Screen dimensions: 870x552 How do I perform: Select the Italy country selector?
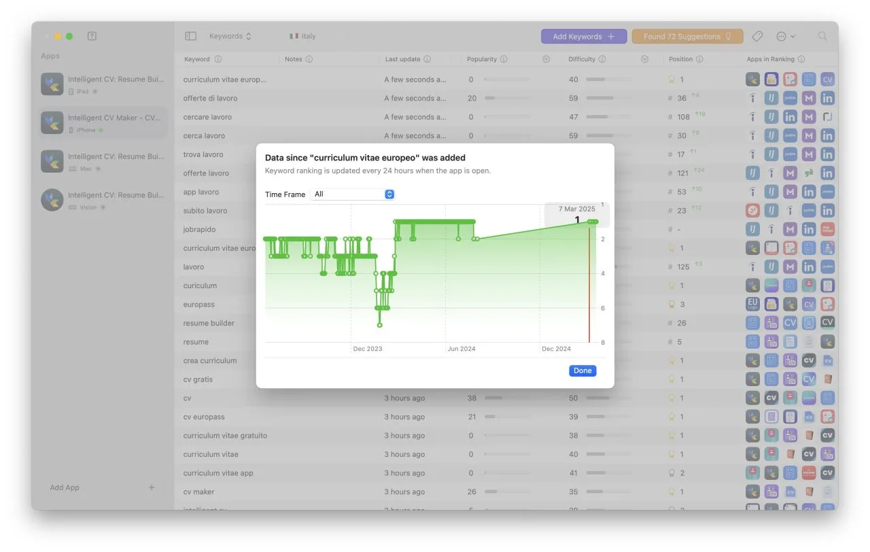(302, 36)
